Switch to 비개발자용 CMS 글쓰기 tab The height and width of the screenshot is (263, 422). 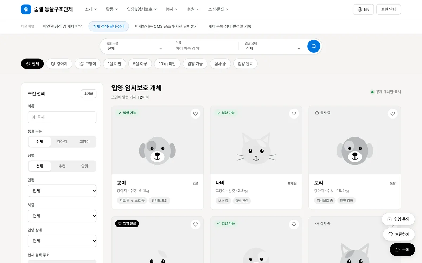click(166, 26)
